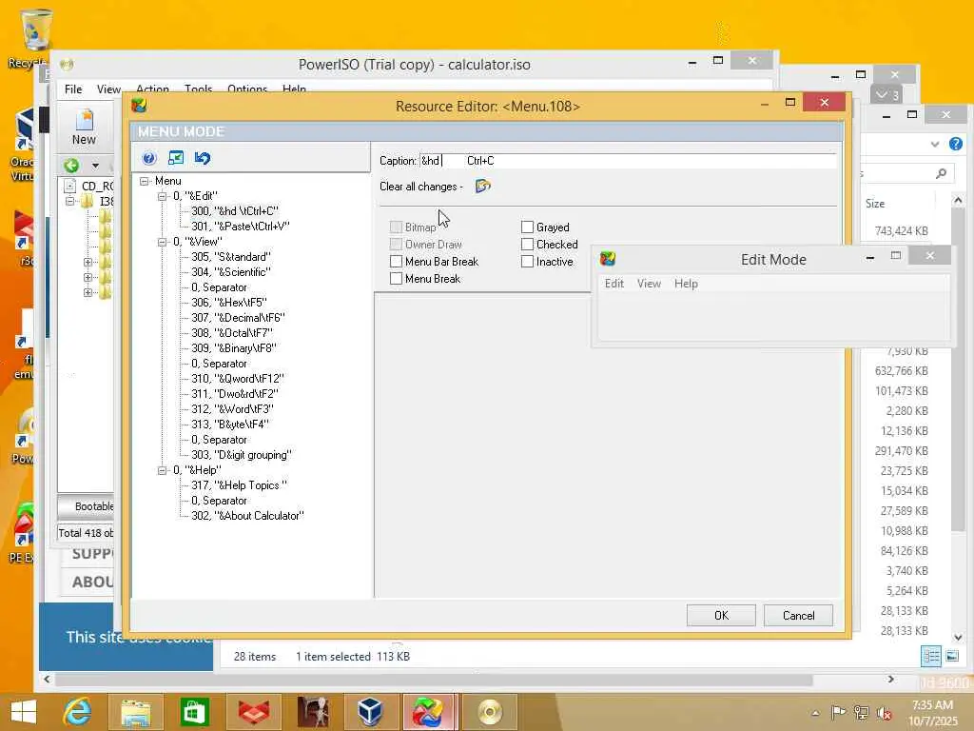Open the Windows Store taskbar icon

[x=194, y=712]
